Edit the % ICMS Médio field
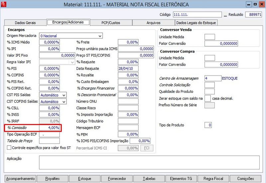 (x=49, y=42)
